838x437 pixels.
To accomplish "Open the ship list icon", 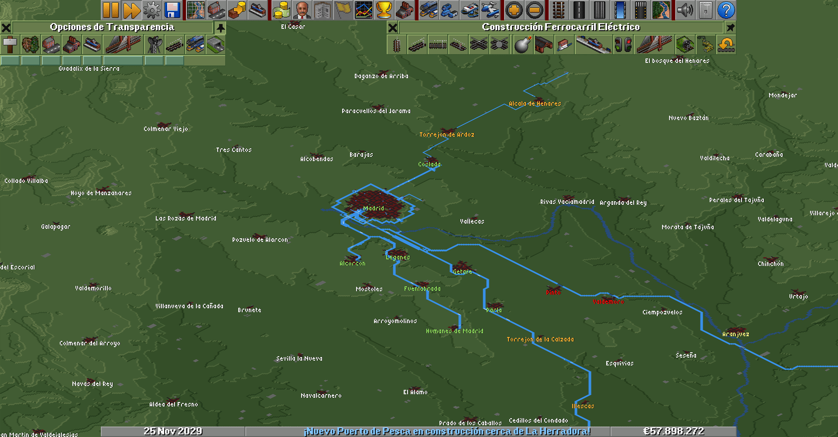I will click(x=470, y=10).
